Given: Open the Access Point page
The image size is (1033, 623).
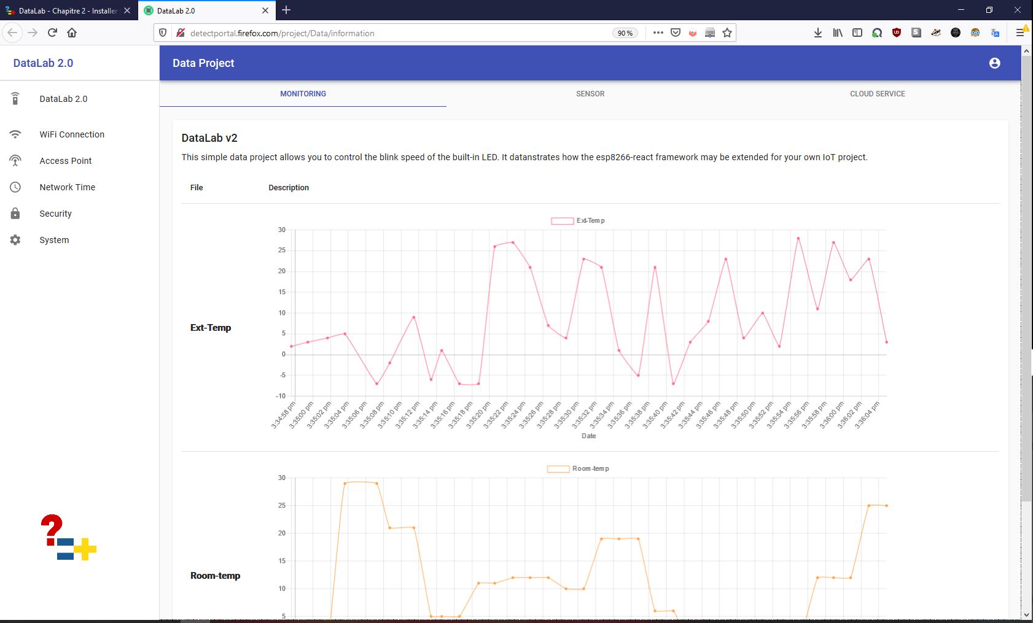Looking at the screenshot, I should click(x=65, y=161).
